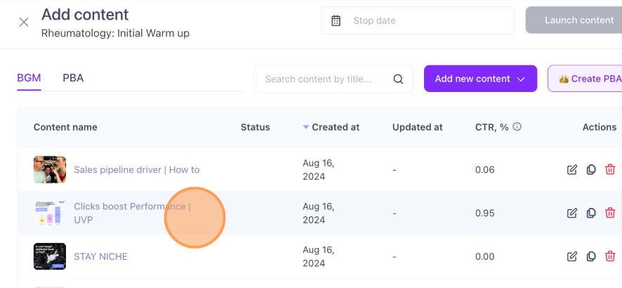
Task: Edit the Sales pipeline driver content
Action: coord(571,170)
